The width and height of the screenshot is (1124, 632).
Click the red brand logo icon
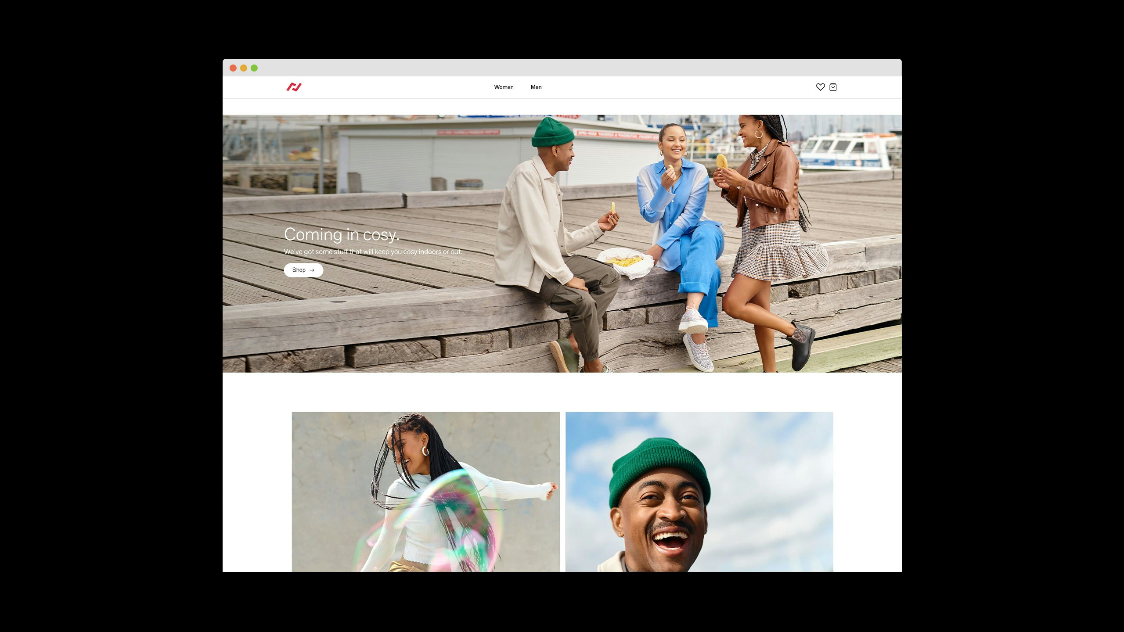294,87
